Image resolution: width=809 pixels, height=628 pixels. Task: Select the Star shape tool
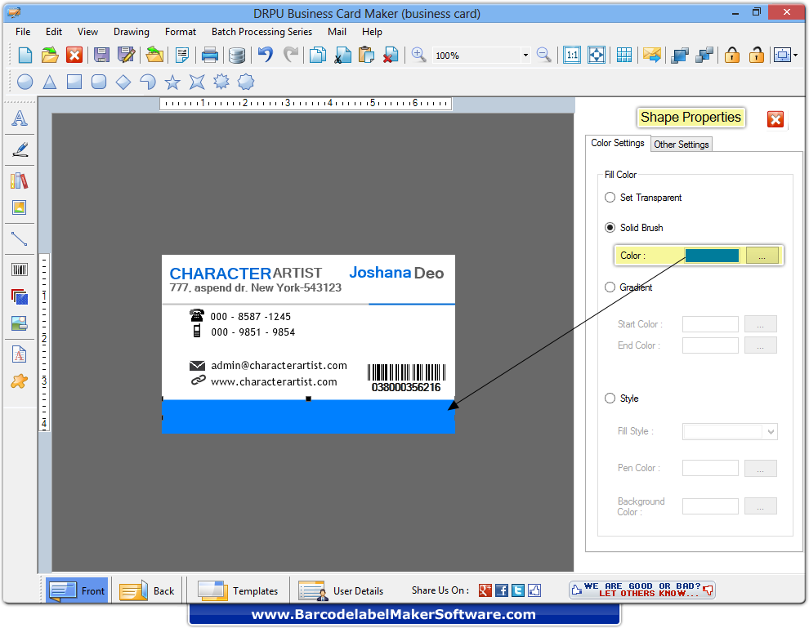(x=172, y=82)
